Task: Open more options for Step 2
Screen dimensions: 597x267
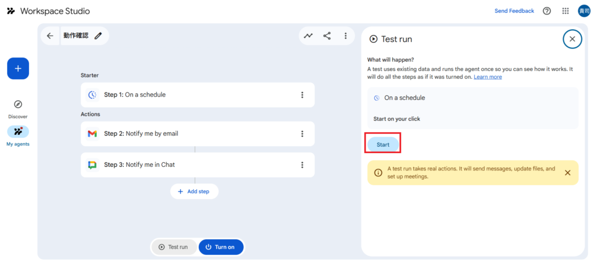Action: click(302, 134)
